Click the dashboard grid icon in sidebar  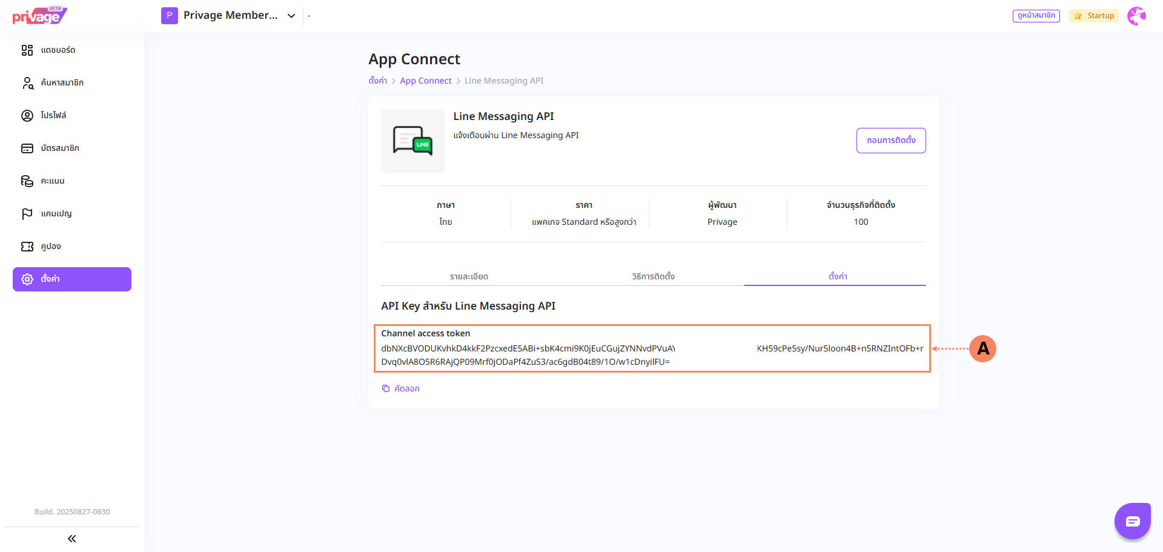tap(27, 50)
